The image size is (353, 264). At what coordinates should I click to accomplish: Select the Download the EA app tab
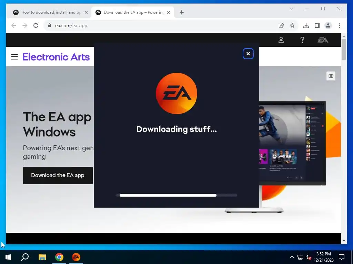133,12
